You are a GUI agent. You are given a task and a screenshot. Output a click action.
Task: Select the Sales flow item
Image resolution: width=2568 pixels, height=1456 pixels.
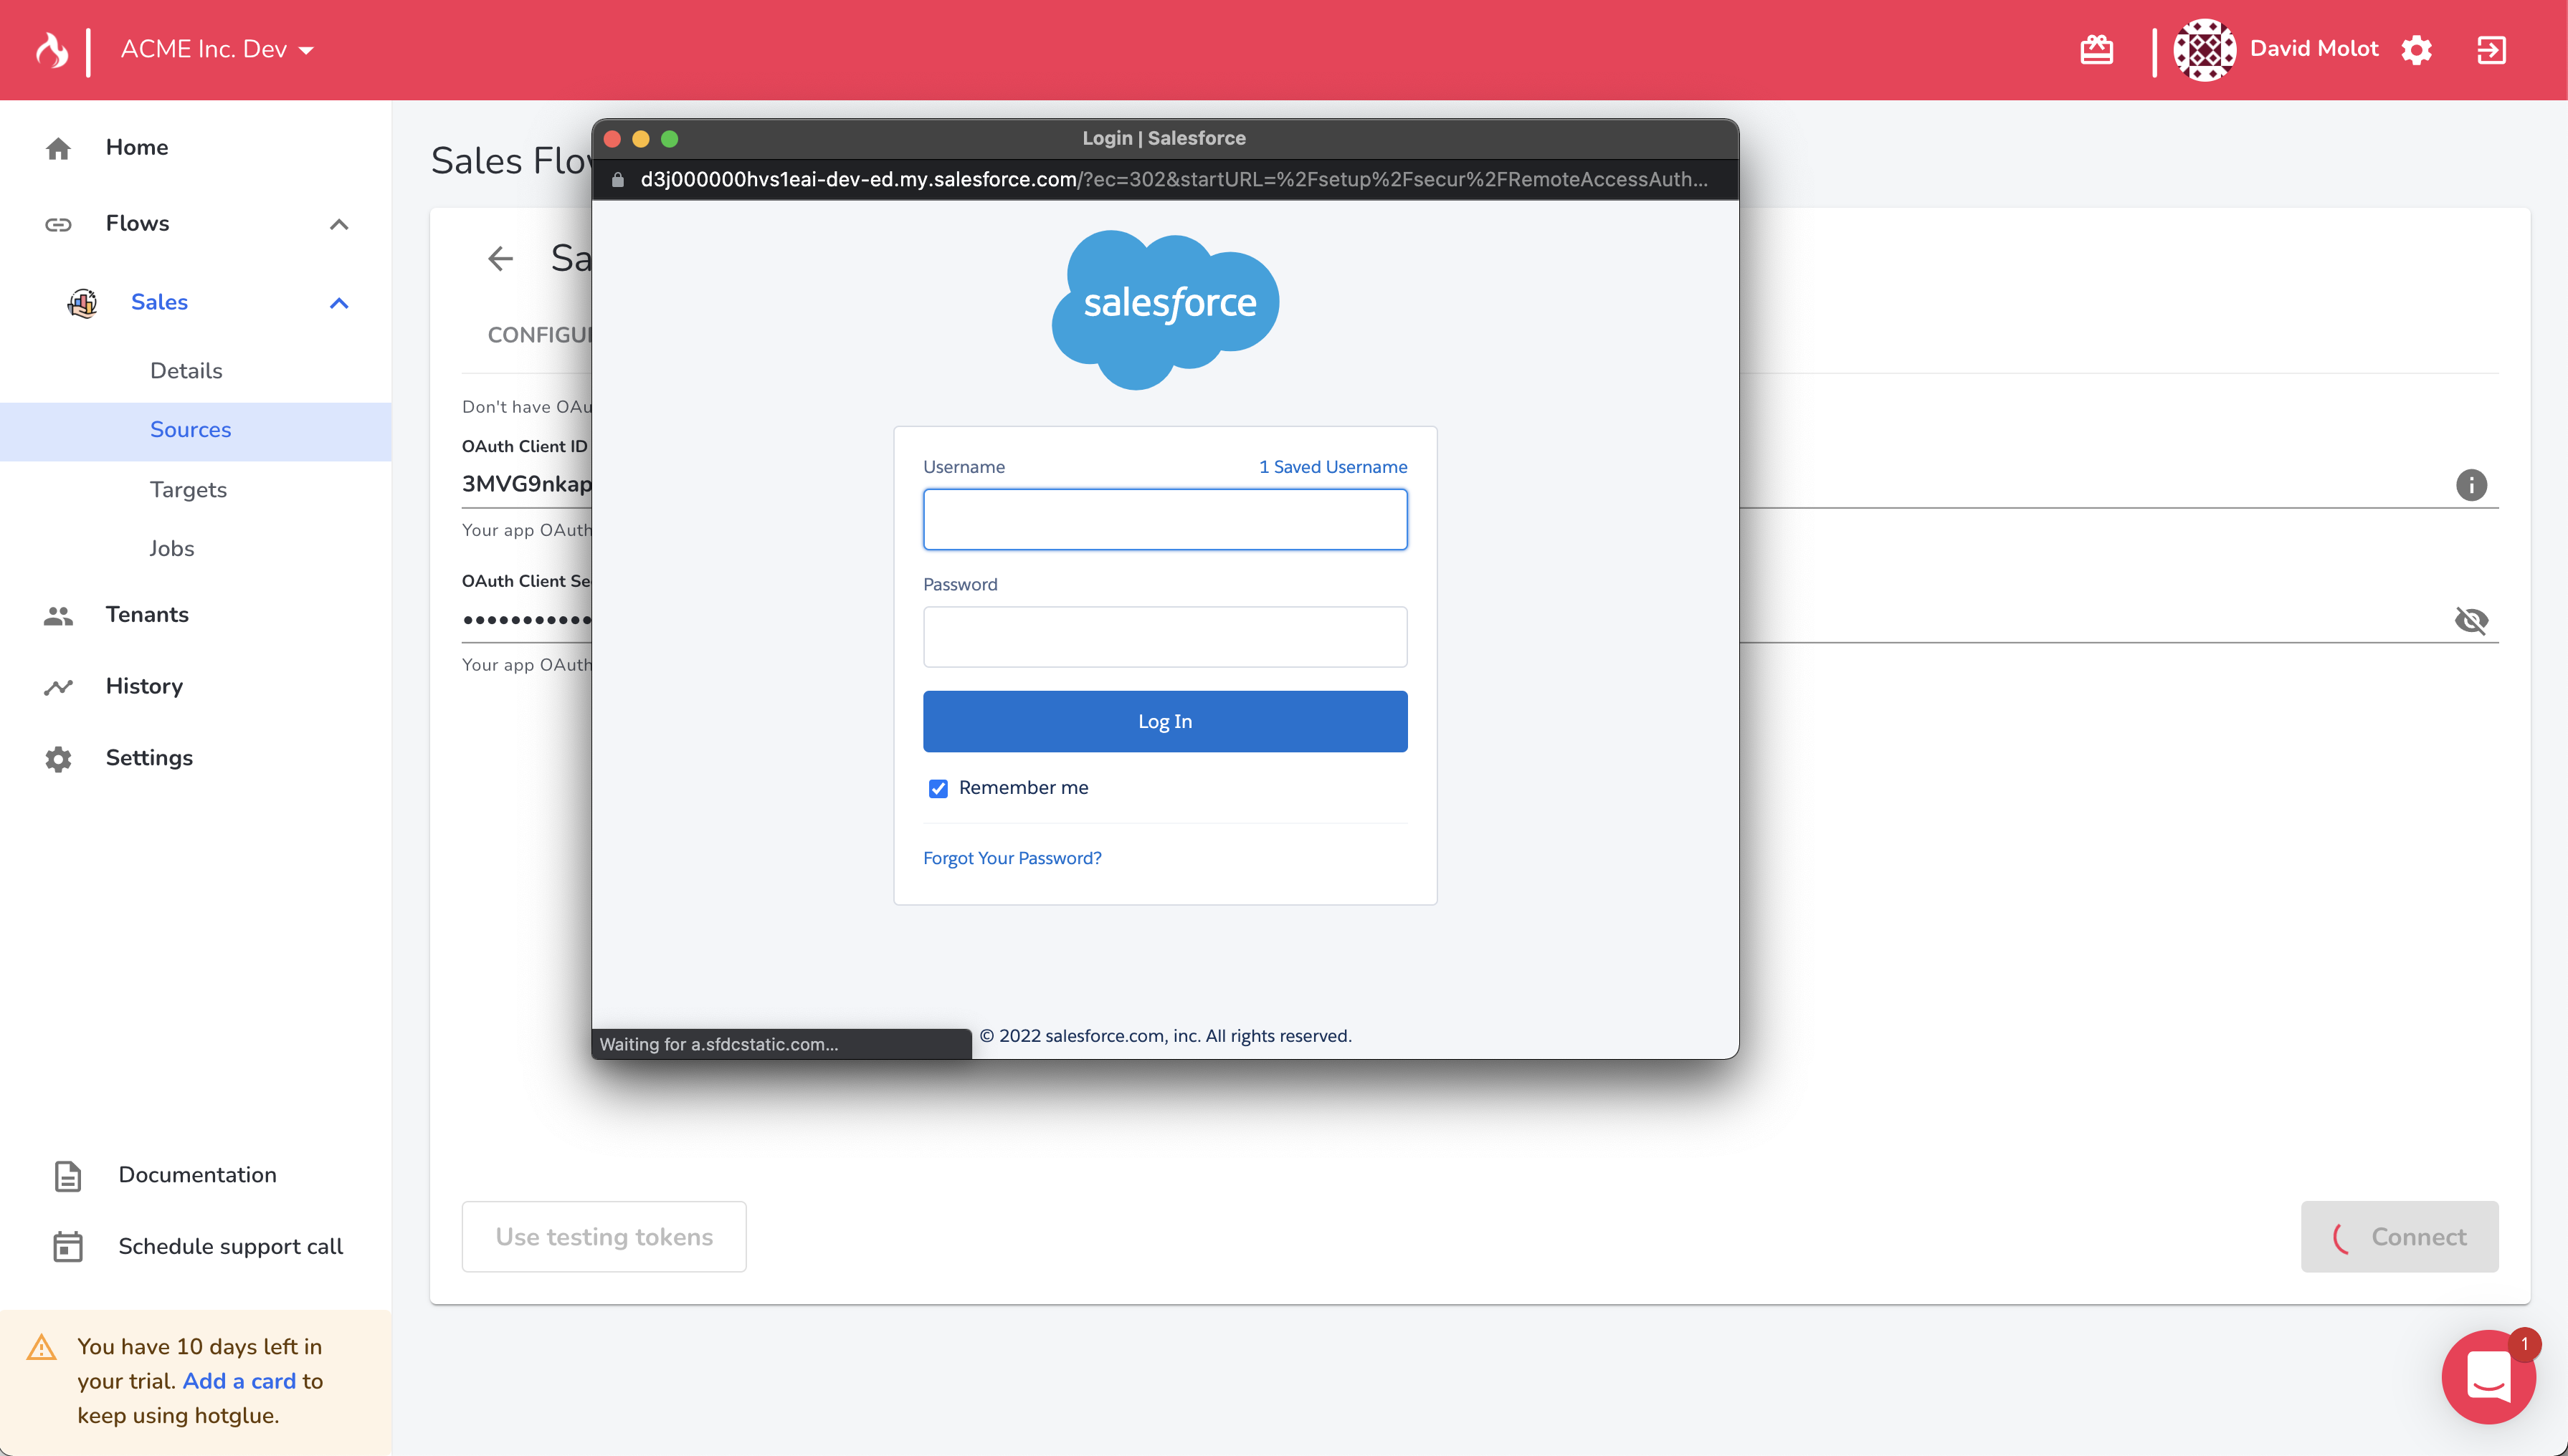159,302
